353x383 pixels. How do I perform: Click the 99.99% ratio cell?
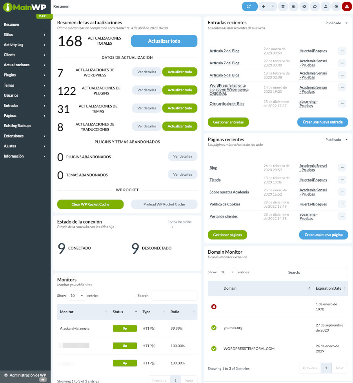point(176,329)
